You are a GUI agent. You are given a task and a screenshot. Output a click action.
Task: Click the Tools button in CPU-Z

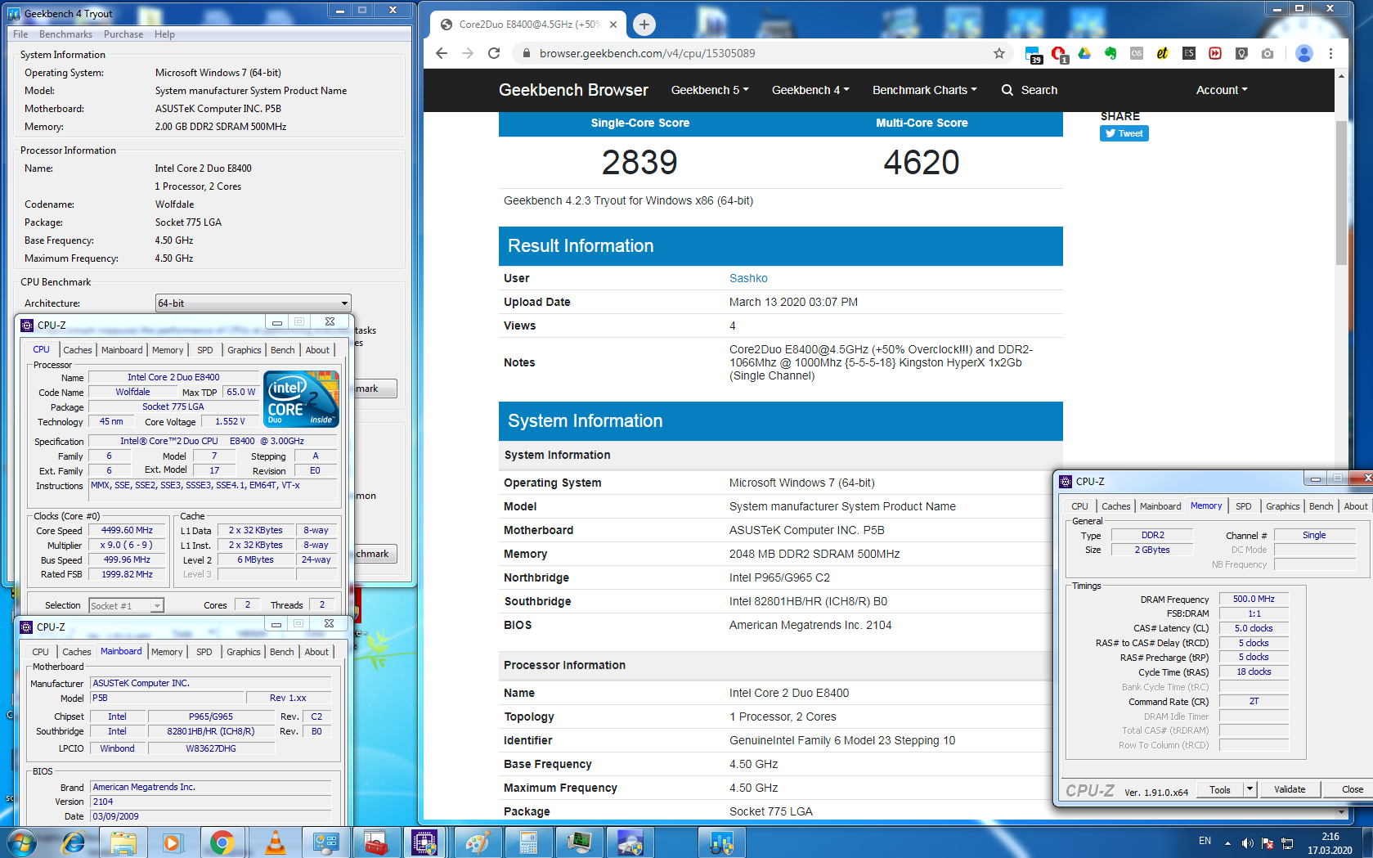pos(1220,789)
